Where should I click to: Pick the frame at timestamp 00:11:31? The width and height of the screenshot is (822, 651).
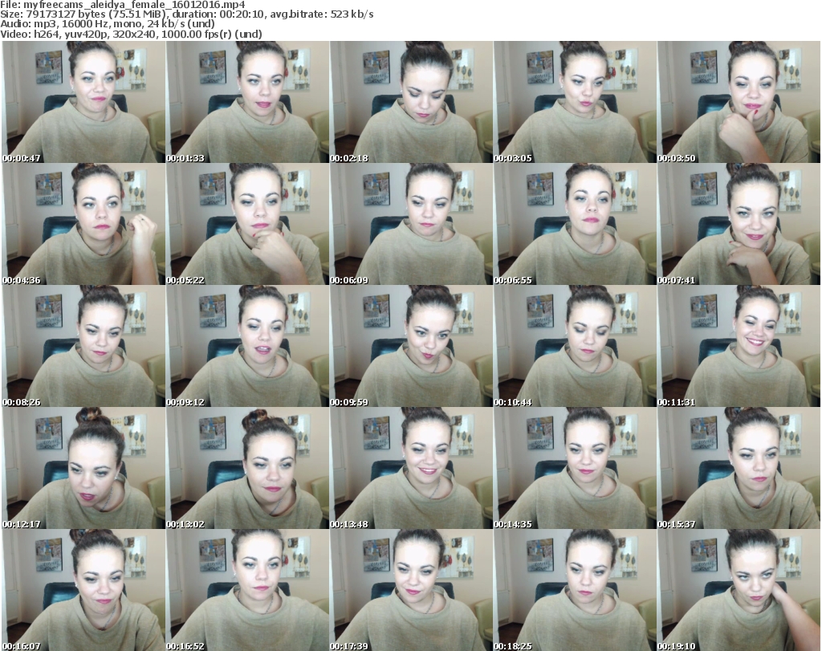[739, 347]
